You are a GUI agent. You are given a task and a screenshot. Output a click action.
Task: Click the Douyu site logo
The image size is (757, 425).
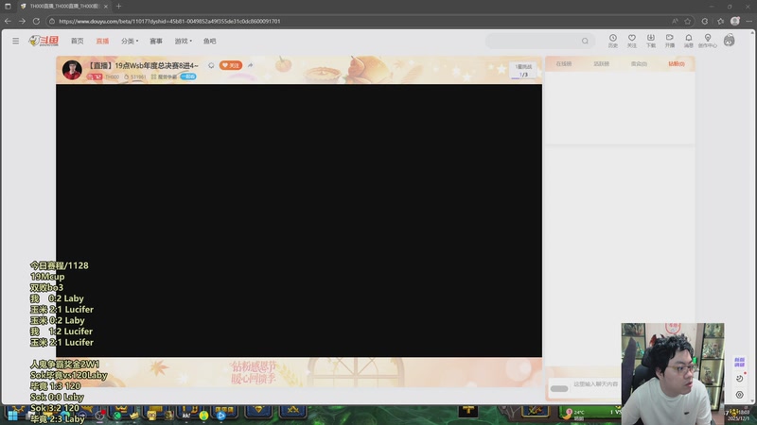tap(44, 41)
